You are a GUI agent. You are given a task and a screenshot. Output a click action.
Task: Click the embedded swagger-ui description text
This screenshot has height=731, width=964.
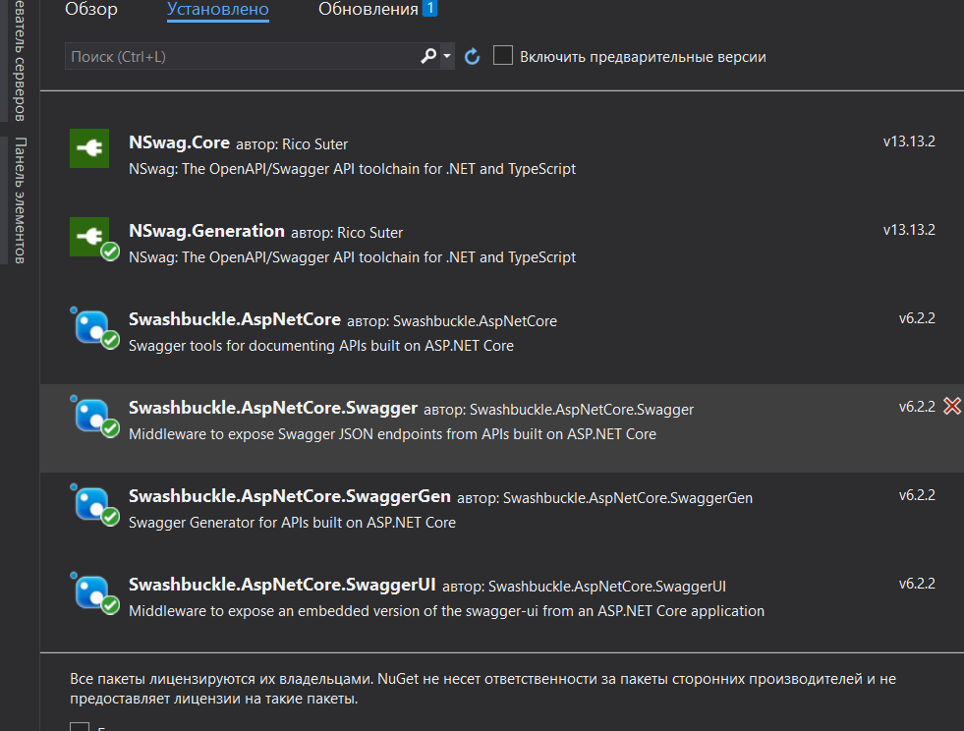(x=446, y=611)
